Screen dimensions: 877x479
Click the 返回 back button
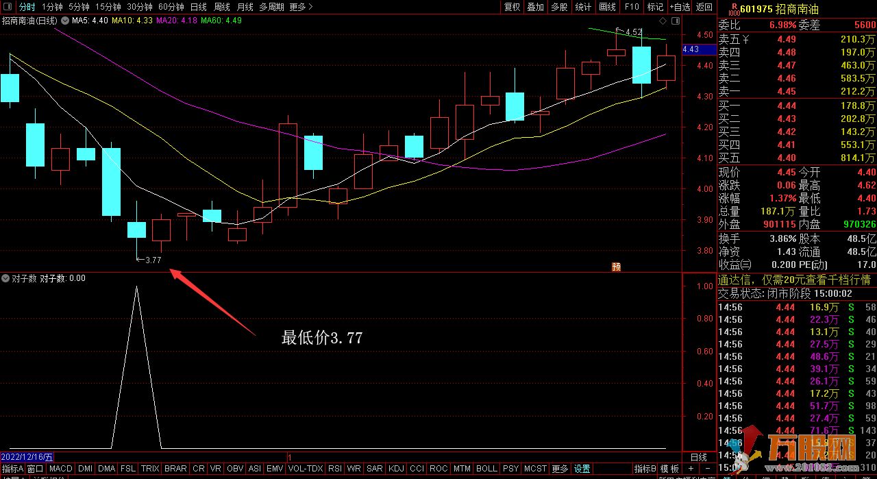704,7
